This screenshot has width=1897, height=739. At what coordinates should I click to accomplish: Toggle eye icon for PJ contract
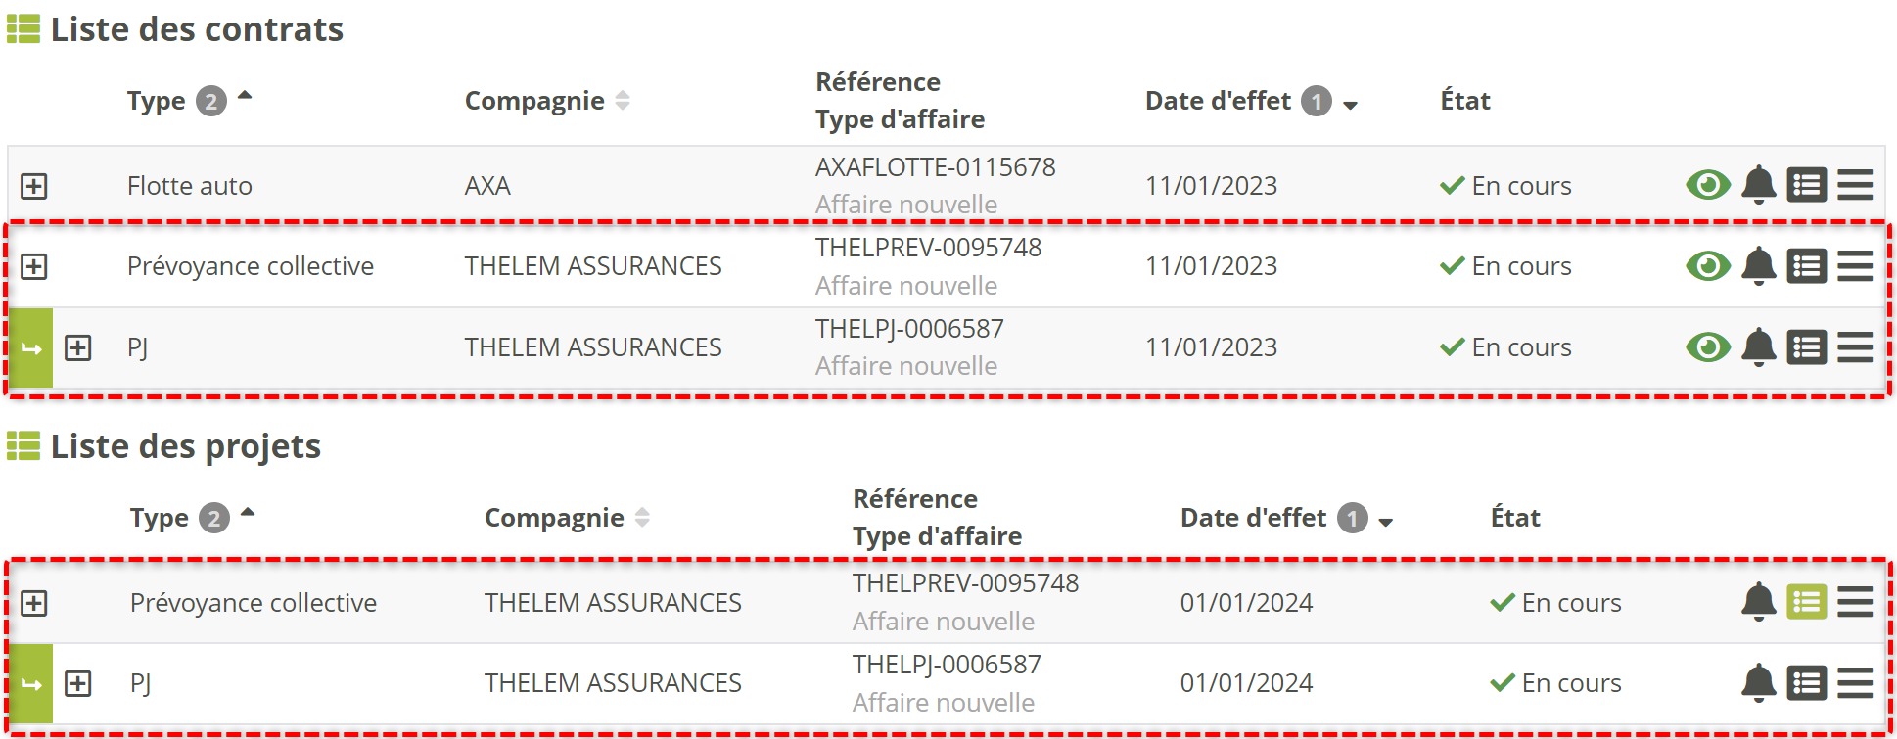click(x=1708, y=347)
